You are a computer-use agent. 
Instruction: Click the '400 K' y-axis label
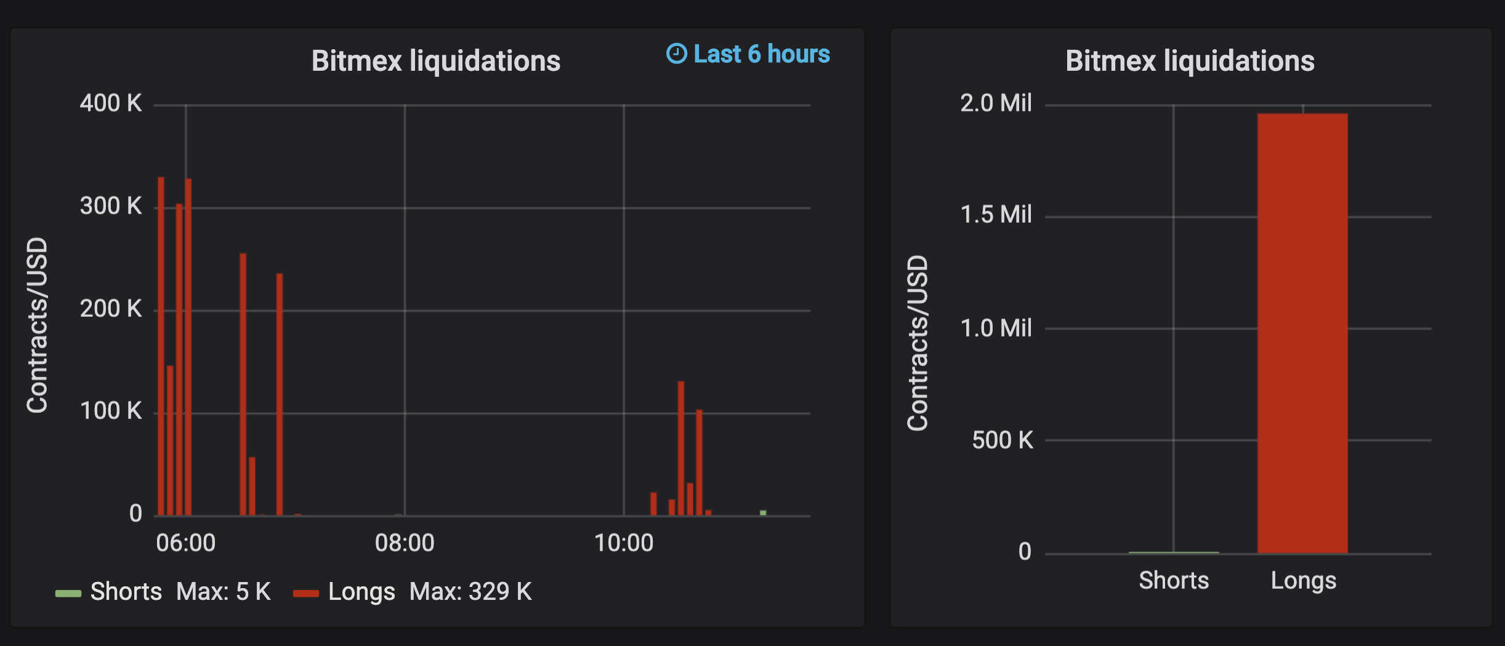(x=111, y=103)
